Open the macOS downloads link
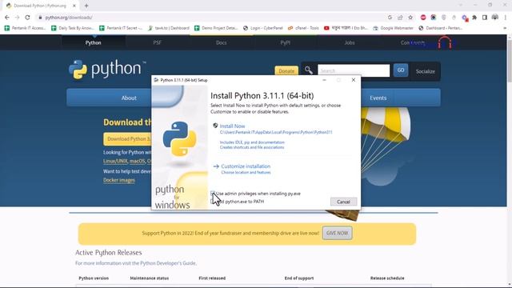This screenshot has width=512, height=288. [137, 161]
